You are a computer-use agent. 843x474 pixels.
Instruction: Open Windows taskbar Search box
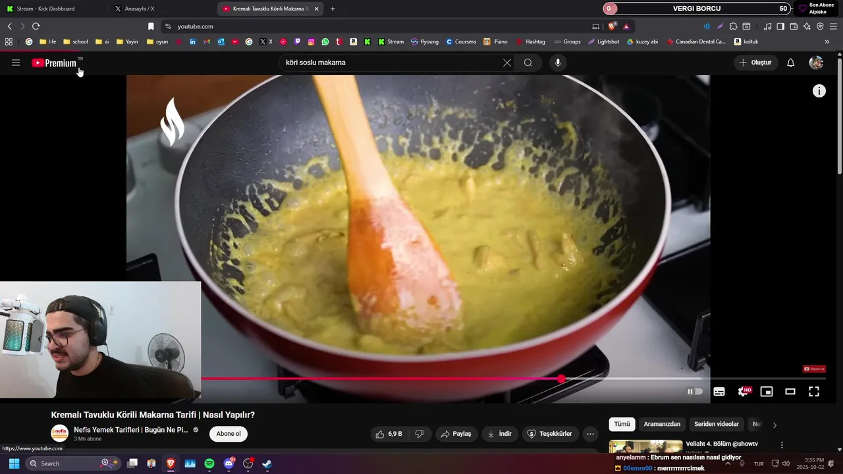(x=74, y=463)
